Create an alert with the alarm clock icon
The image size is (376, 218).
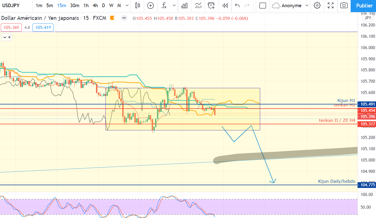click(211, 6)
